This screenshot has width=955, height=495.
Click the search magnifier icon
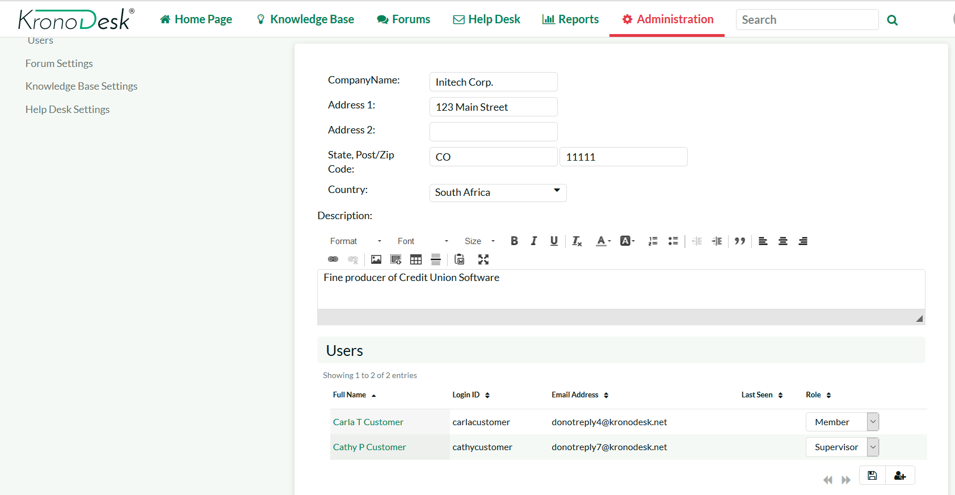892,20
